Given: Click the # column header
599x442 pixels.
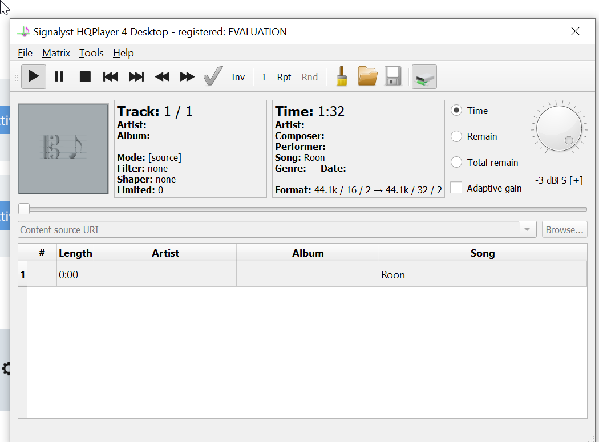Looking at the screenshot, I should click(42, 253).
